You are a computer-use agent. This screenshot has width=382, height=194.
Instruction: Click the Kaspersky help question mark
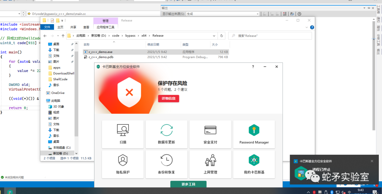[253, 67]
